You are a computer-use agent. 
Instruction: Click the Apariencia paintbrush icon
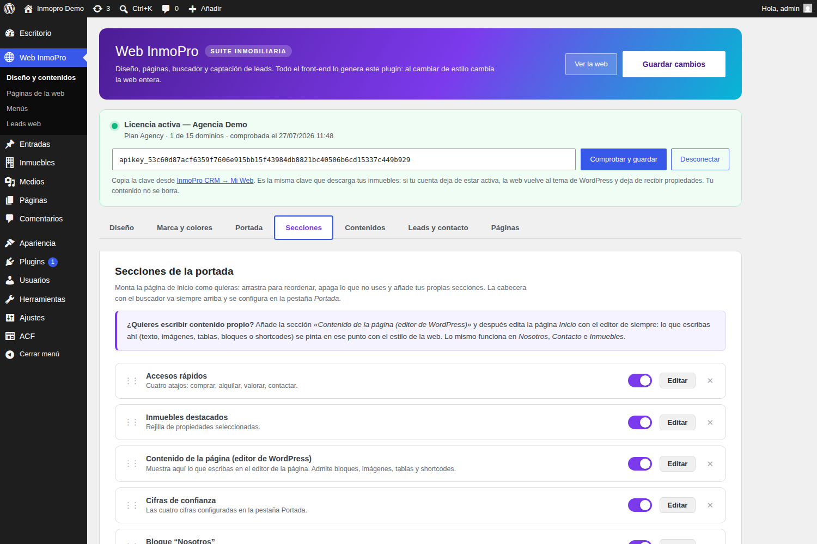click(10, 243)
